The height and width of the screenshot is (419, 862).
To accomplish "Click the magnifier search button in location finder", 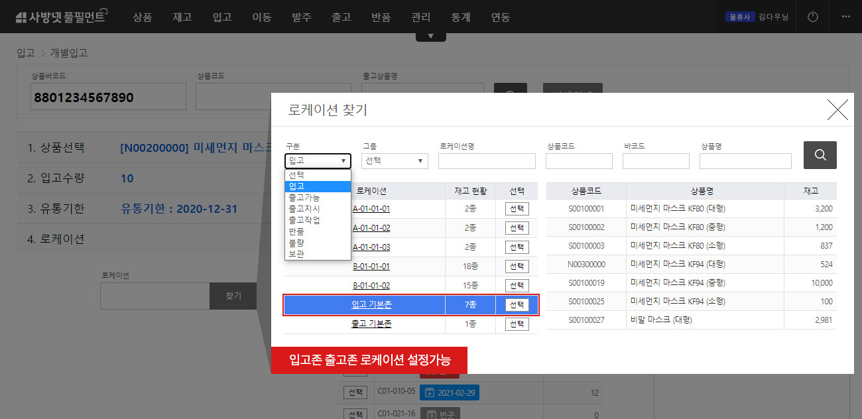I will point(820,155).
